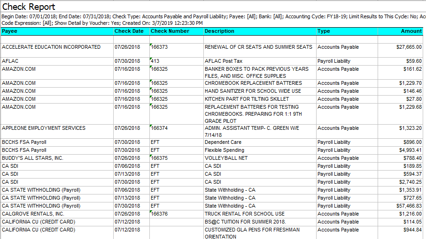Click check number 166373
Screen dimensions: 426x239
(x=159, y=47)
